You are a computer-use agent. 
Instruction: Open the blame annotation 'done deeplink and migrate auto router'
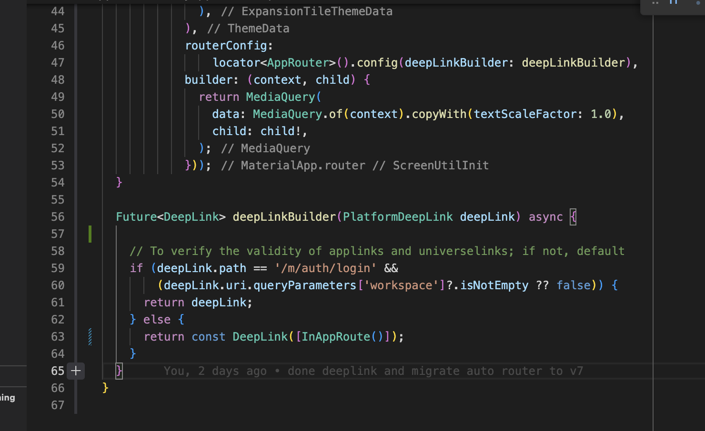coord(373,371)
